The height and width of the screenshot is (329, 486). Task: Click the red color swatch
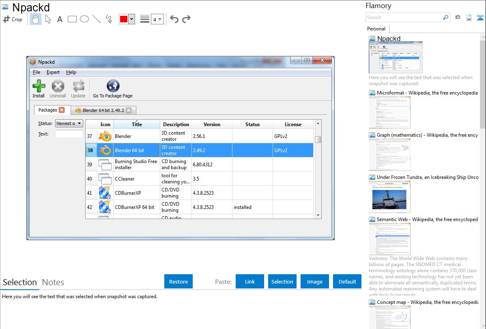[123, 19]
